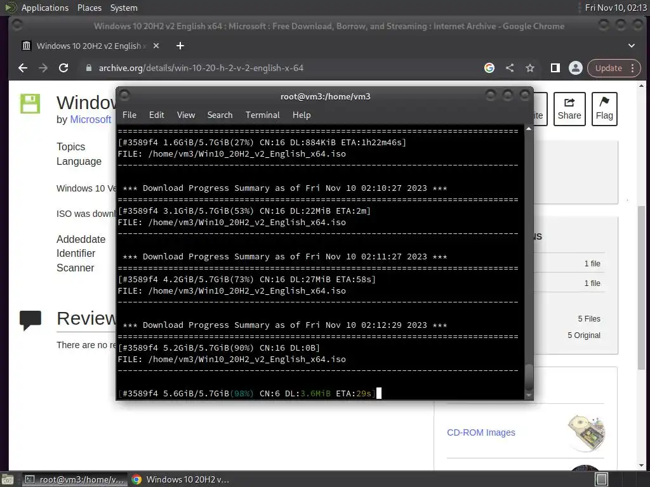
Task: Open the terminal Search menu
Action: point(220,115)
